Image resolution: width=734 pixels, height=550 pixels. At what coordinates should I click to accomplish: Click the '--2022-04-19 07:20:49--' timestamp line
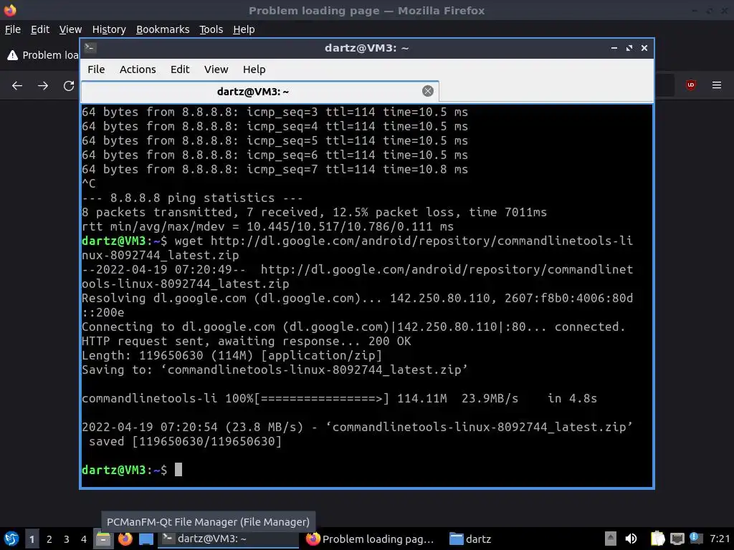pos(163,270)
